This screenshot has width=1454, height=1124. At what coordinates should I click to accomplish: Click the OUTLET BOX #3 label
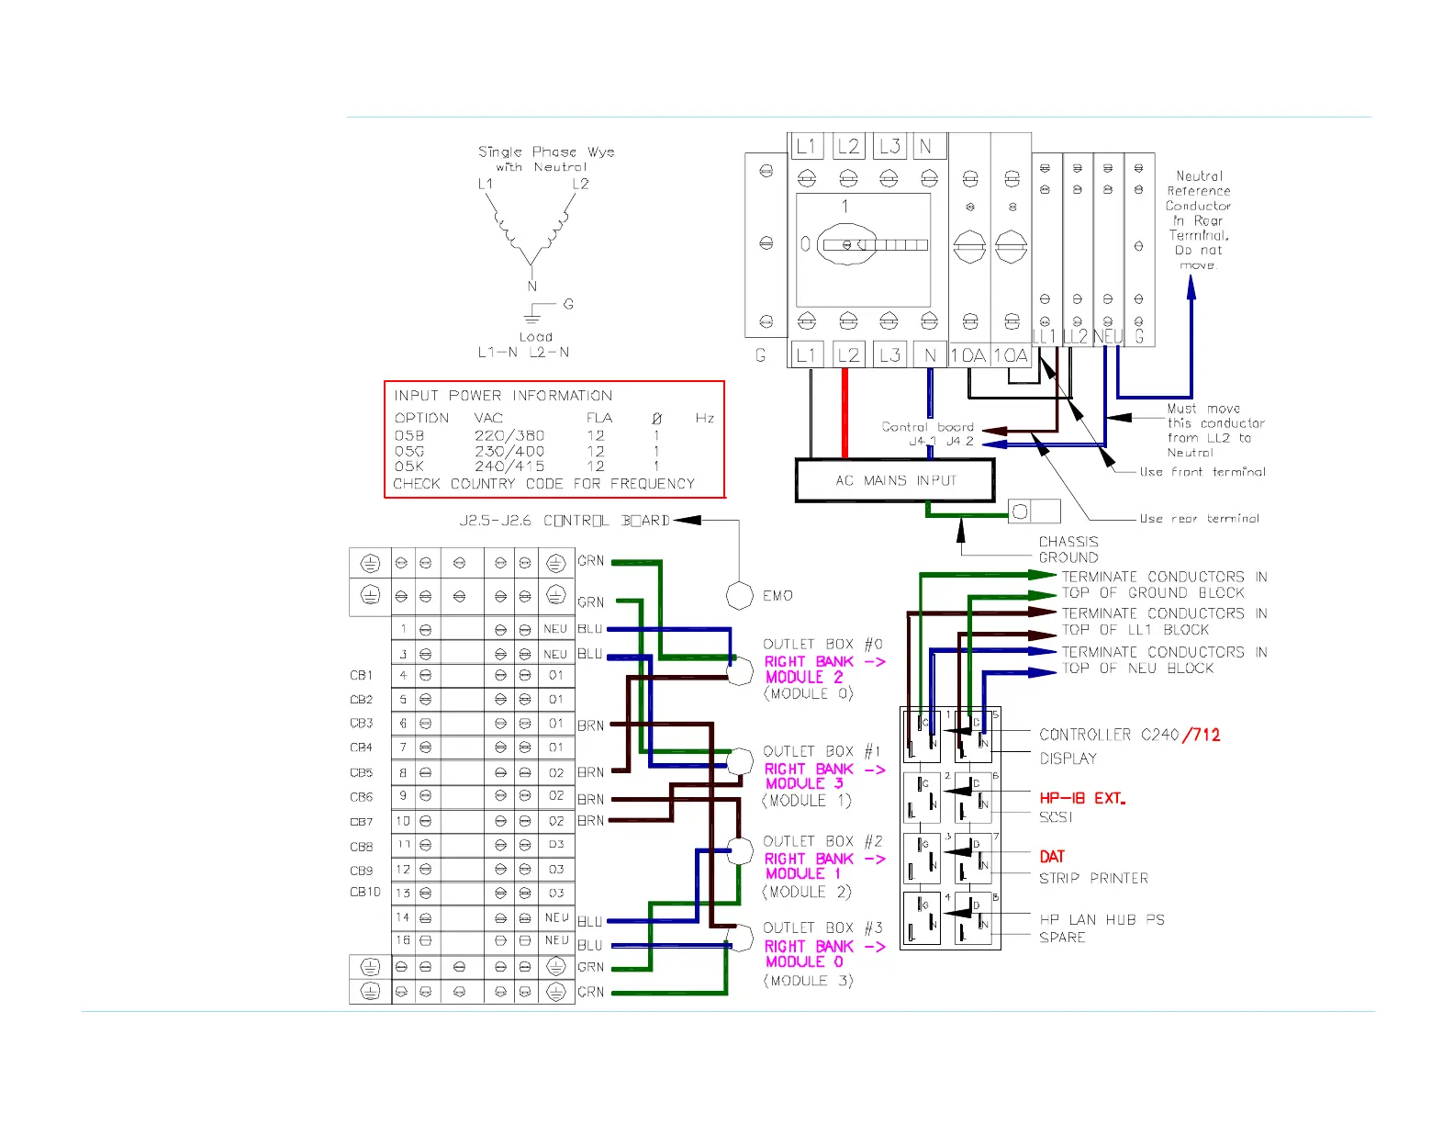click(x=822, y=928)
